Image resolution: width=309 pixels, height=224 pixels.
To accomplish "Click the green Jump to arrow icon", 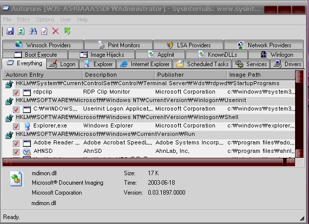I will [x=67, y=31].
